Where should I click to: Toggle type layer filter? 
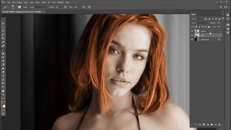tap(213, 19)
